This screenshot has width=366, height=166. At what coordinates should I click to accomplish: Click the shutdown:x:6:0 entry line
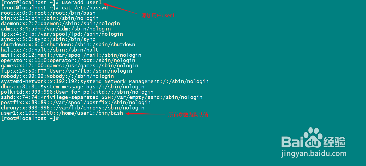[x=68, y=45]
